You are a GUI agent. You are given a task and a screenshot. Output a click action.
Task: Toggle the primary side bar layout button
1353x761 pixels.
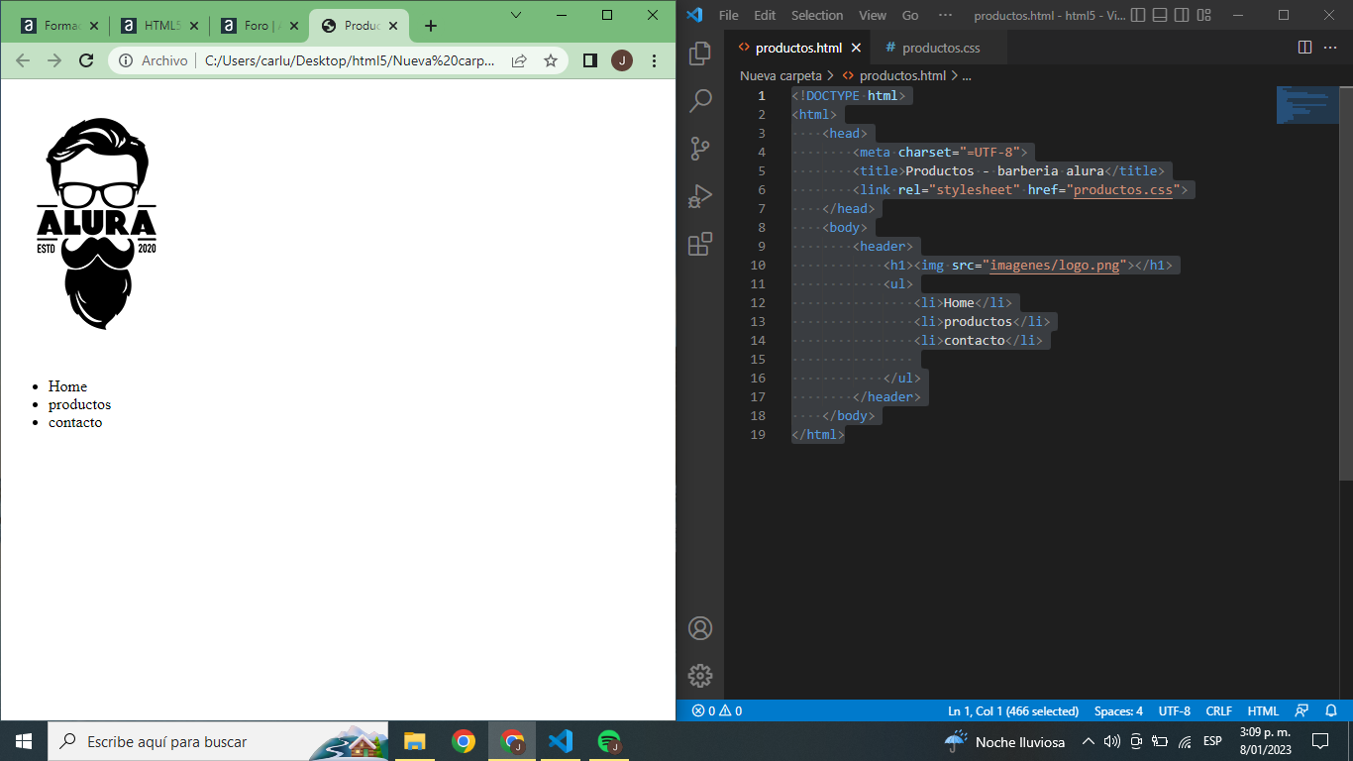coord(1138,15)
